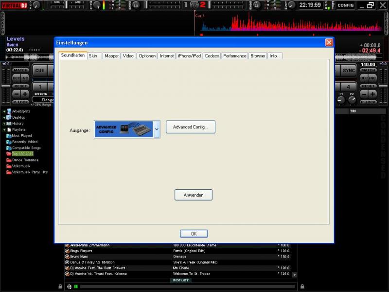Go to the Internet tab

tap(166, 56)
